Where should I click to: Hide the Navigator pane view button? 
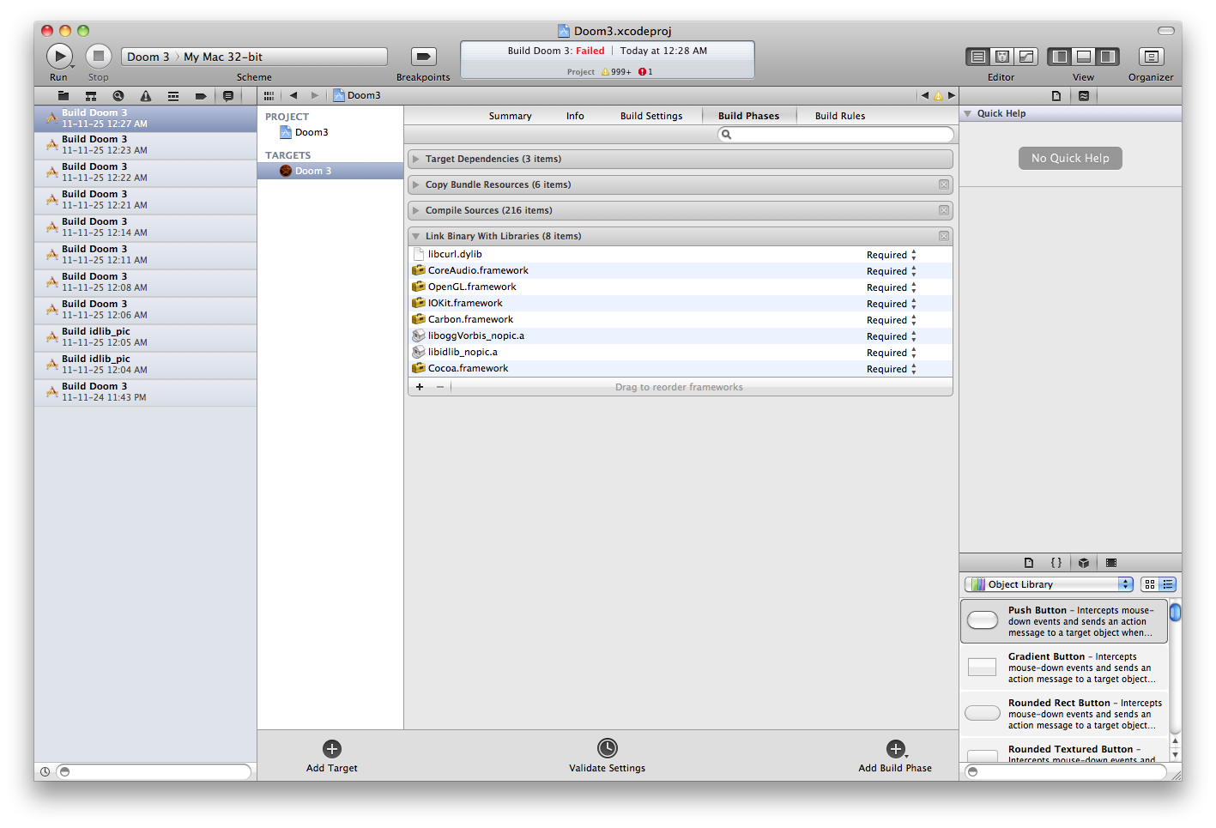(x=1060, y=57)
